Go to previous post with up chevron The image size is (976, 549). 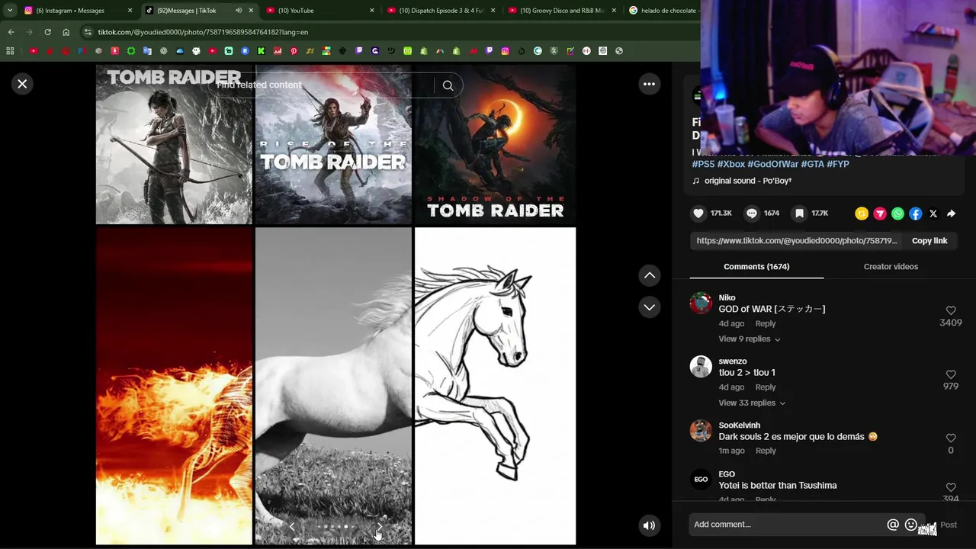pyautogui.click(x=649, y=275)
